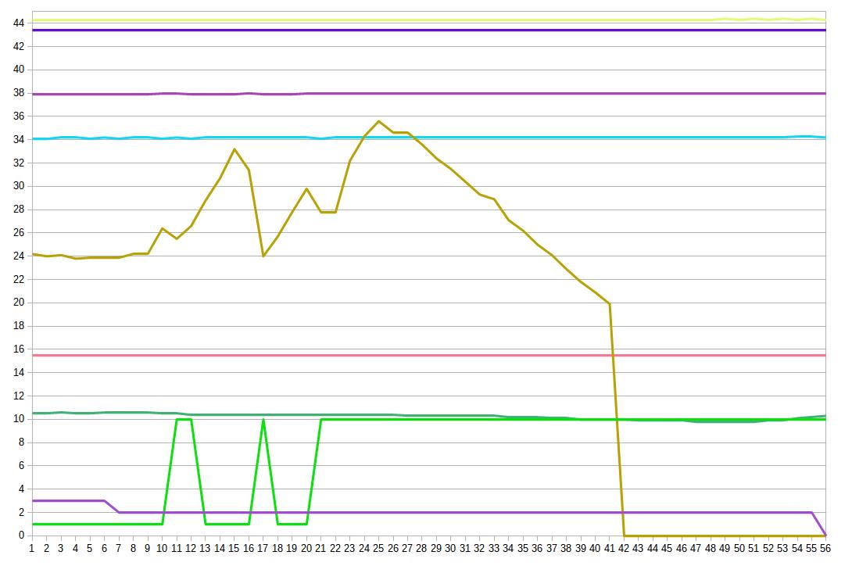Image resolution: width=852 pixels, height=566 pixels.
Task: Select the y-axis value 40
Action: (19, 70)
